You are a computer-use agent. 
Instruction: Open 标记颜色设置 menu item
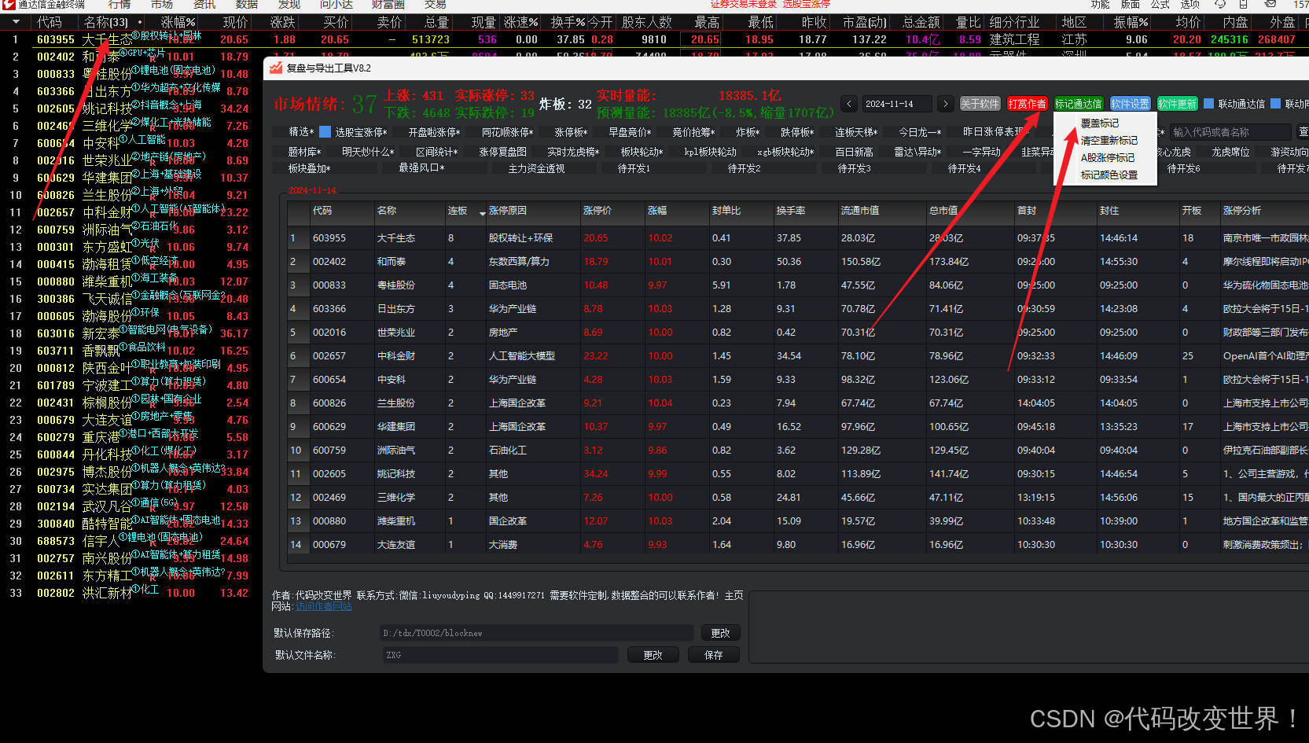1109,175
